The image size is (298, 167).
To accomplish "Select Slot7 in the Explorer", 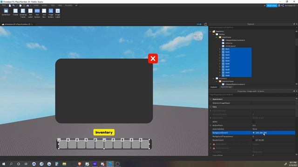I will pyautogui.click(x=227, y=67).
